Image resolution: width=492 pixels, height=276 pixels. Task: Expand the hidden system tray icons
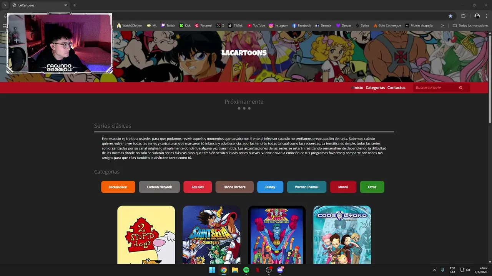pos(434,270)
